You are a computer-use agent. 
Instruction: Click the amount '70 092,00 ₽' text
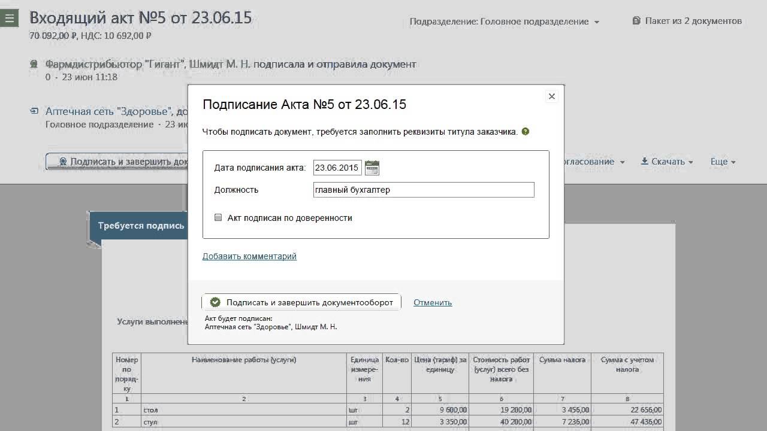53,36
